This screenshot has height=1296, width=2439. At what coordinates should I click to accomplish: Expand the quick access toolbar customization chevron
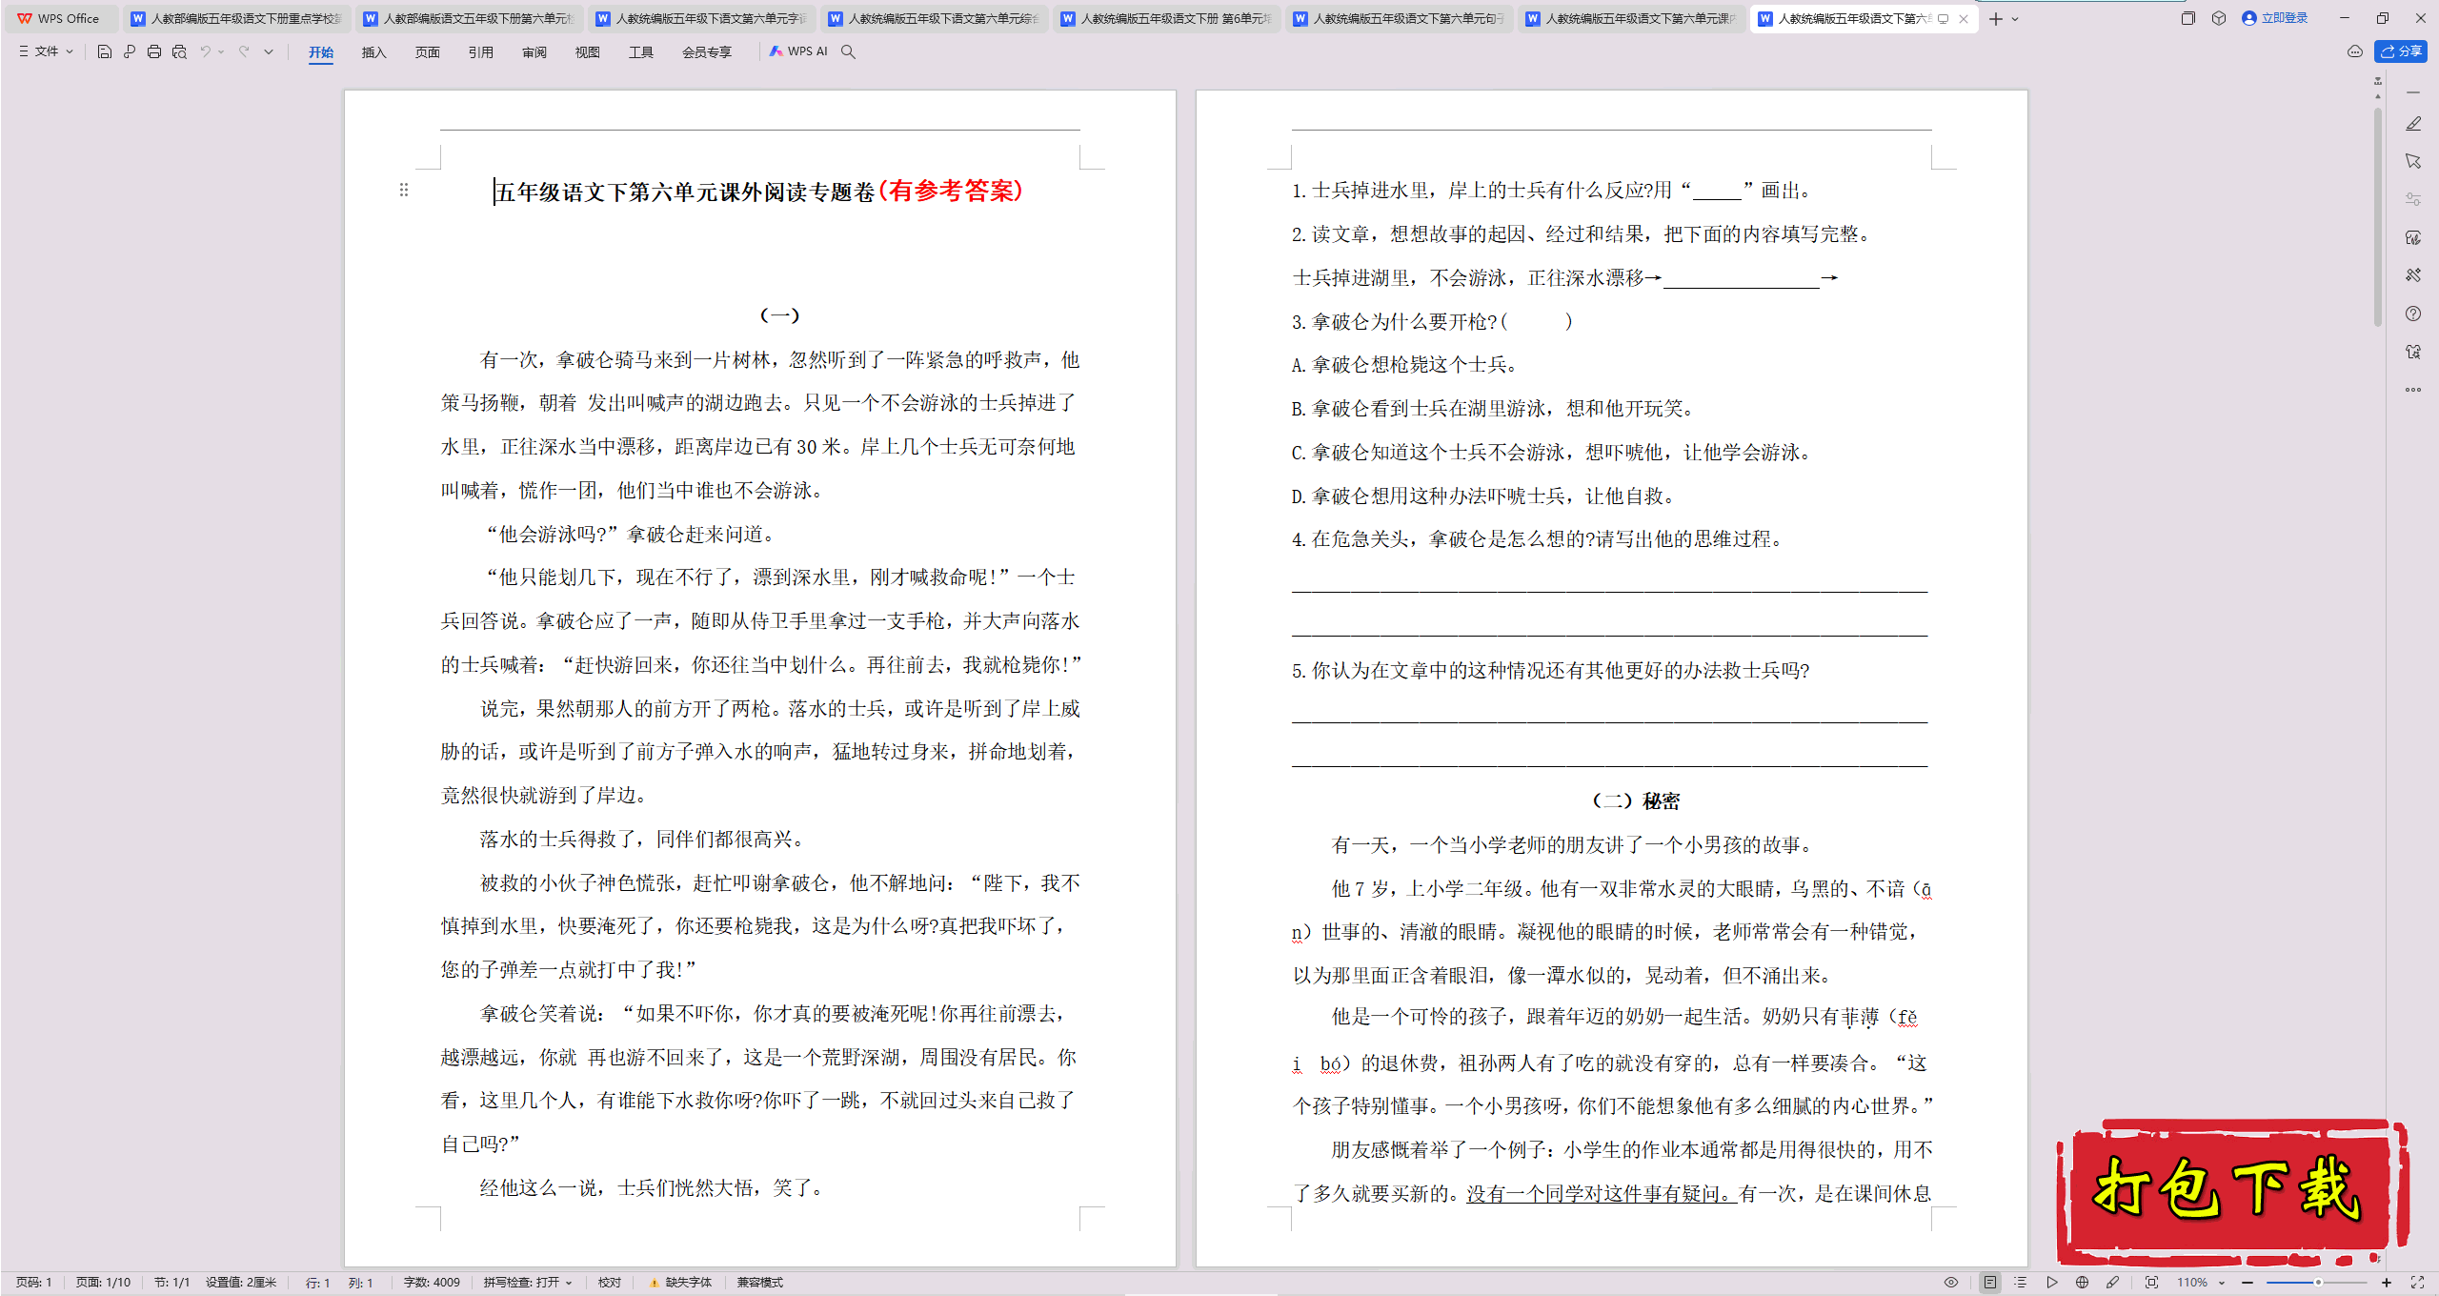[269, 52]
